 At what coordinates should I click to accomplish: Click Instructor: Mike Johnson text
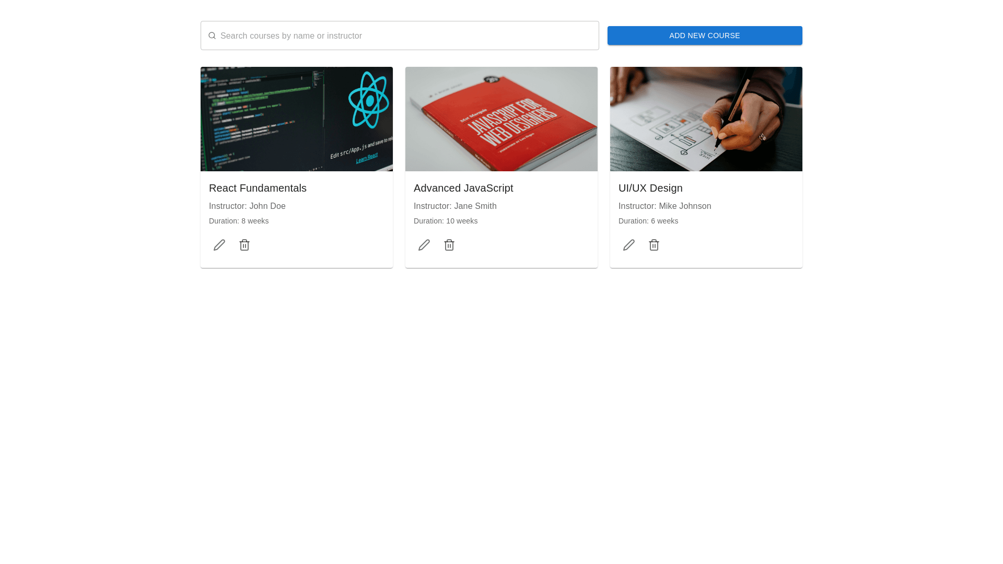pyautogui.click(x=664, y=206)
